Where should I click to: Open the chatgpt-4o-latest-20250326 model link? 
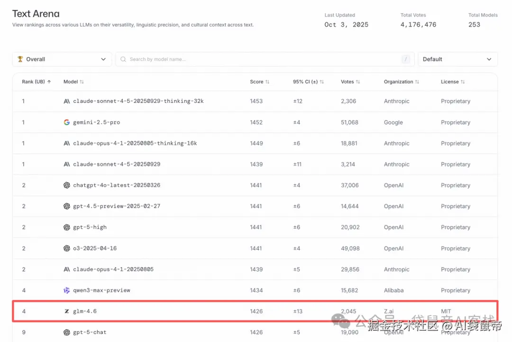pyautogui.click(x=117, y=185)
